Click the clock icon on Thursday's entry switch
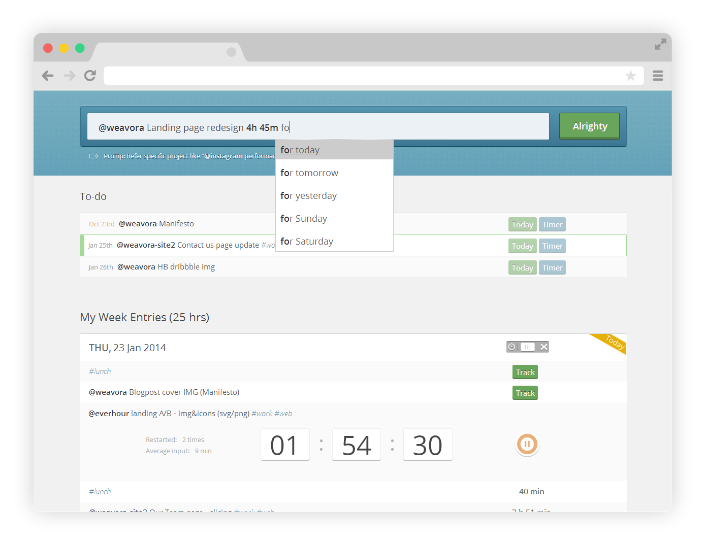Image resolution: width=706 pixels, height=542 pixels. pyautogui.click(x=512, y=347)
